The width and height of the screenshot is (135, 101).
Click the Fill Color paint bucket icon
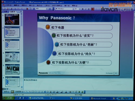click(x=57, y=92)
